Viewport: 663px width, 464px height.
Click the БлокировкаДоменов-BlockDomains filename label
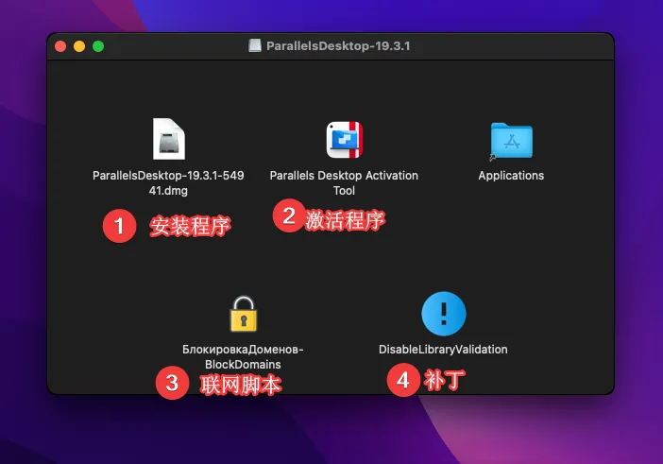pyautogui.click(x=244, y=356)
